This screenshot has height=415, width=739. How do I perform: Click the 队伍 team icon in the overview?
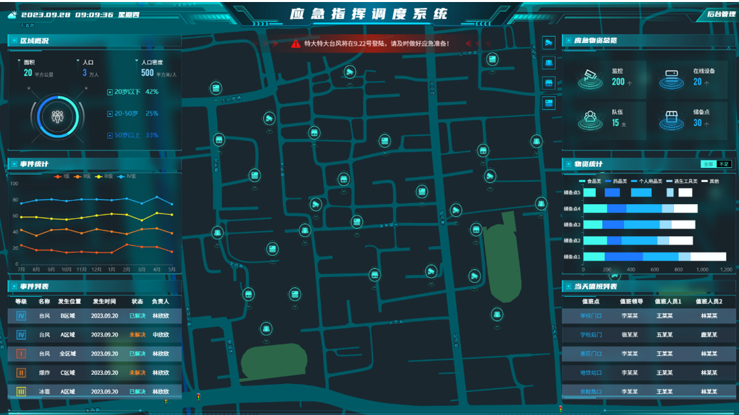coord(590,120)
